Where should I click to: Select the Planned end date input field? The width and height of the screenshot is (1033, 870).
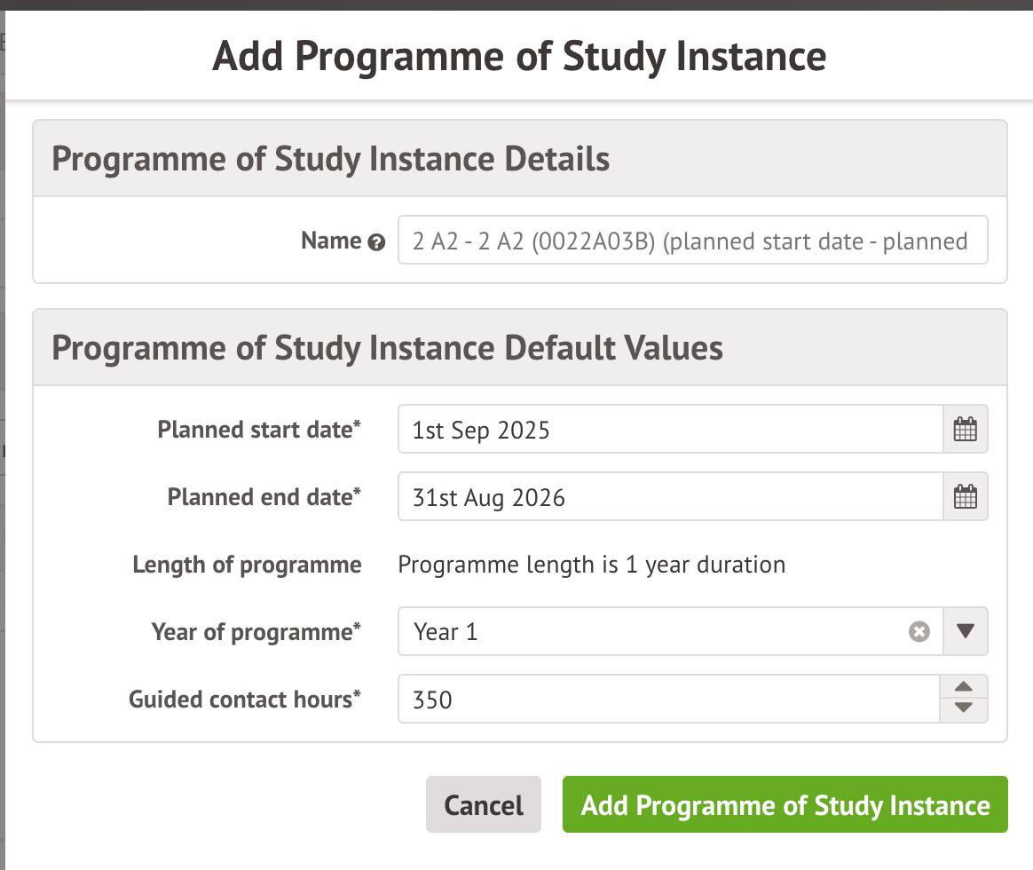669,497
